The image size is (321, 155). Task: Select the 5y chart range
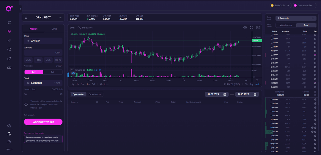(73, 84)
